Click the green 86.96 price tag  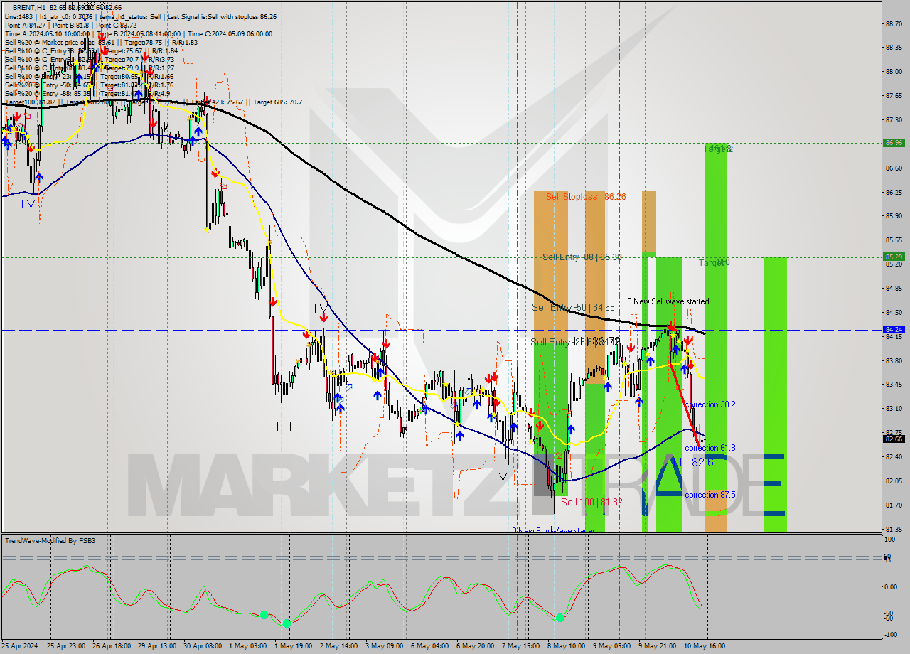(894, 143)
